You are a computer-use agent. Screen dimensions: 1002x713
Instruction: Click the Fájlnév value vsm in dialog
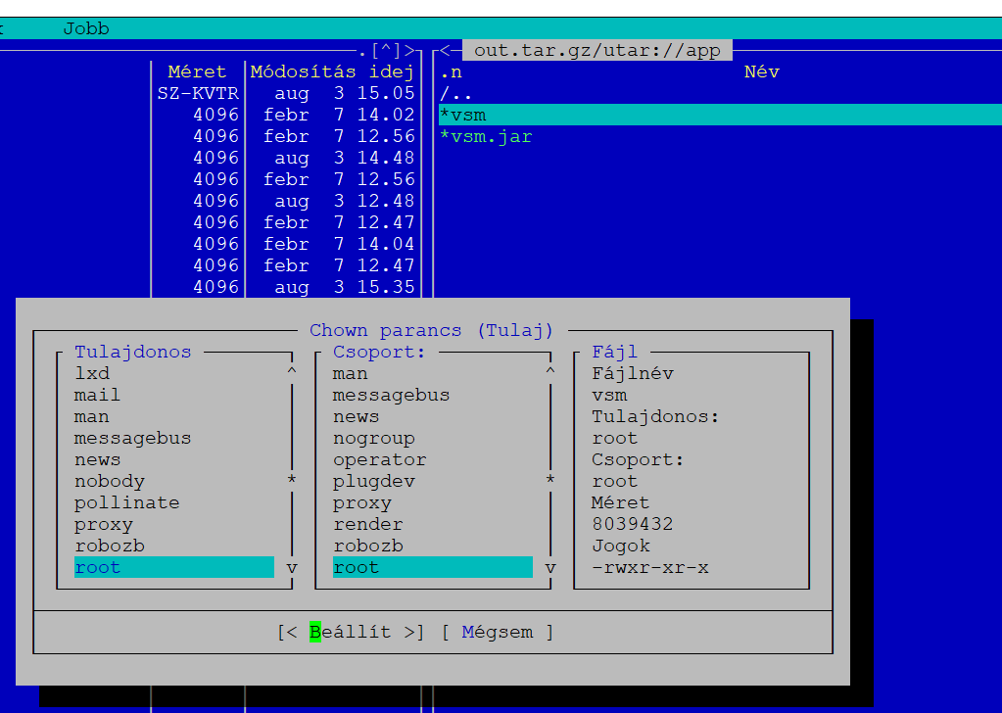click(x=609, y=395)
